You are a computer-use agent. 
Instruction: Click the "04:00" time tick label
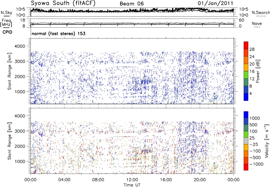click(64, 180)
